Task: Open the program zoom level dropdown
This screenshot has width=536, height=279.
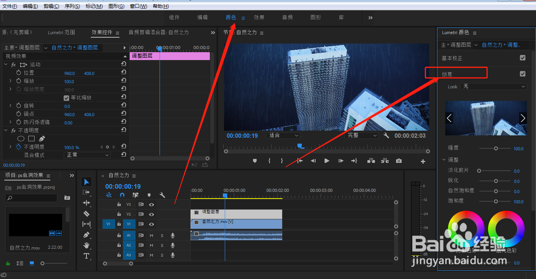Action: [283, 135]
